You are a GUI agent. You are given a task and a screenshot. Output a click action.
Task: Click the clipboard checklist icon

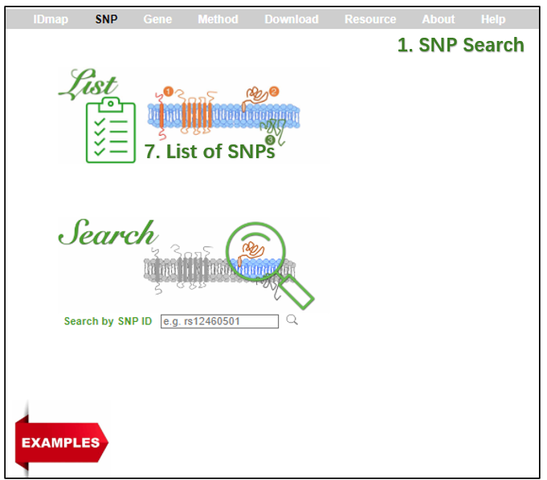(x=111, y=130)
